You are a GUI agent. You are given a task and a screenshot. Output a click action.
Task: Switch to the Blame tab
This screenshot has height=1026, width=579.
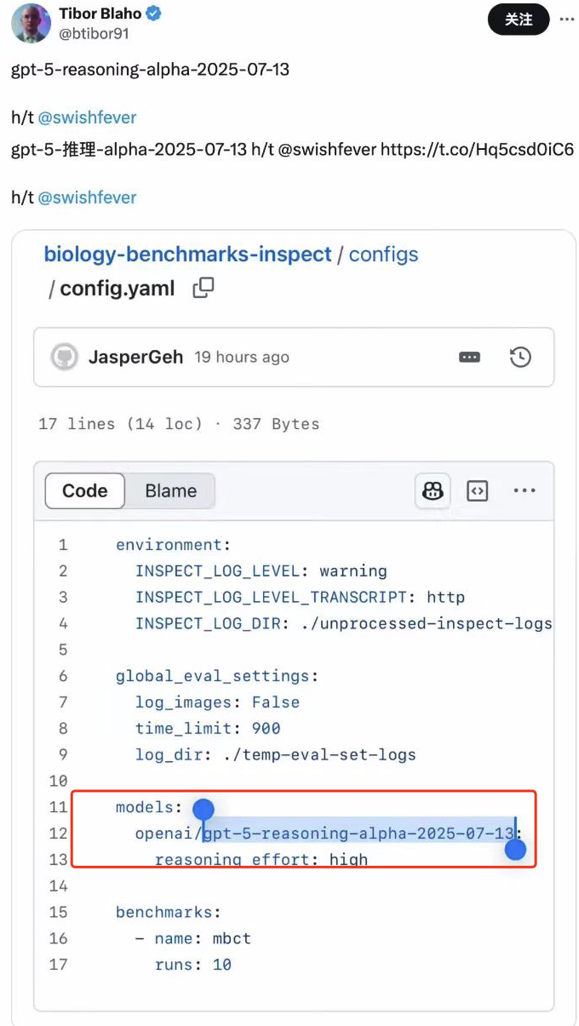170,490
